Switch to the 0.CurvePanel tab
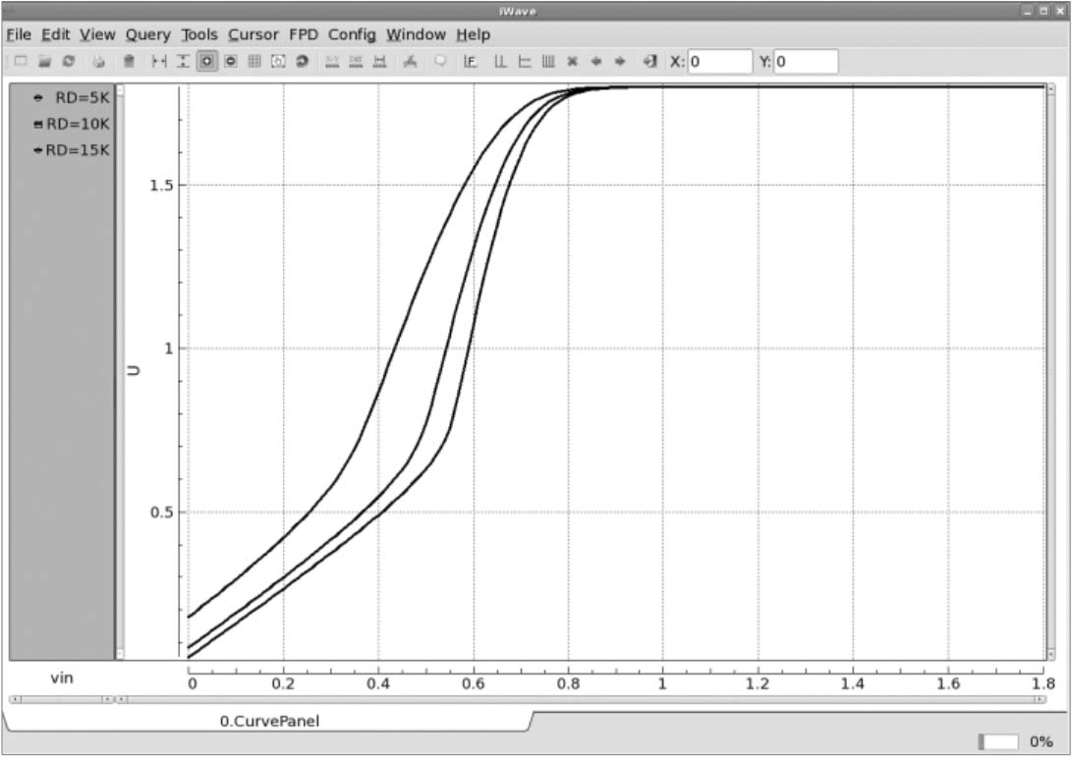 [269, 721]
